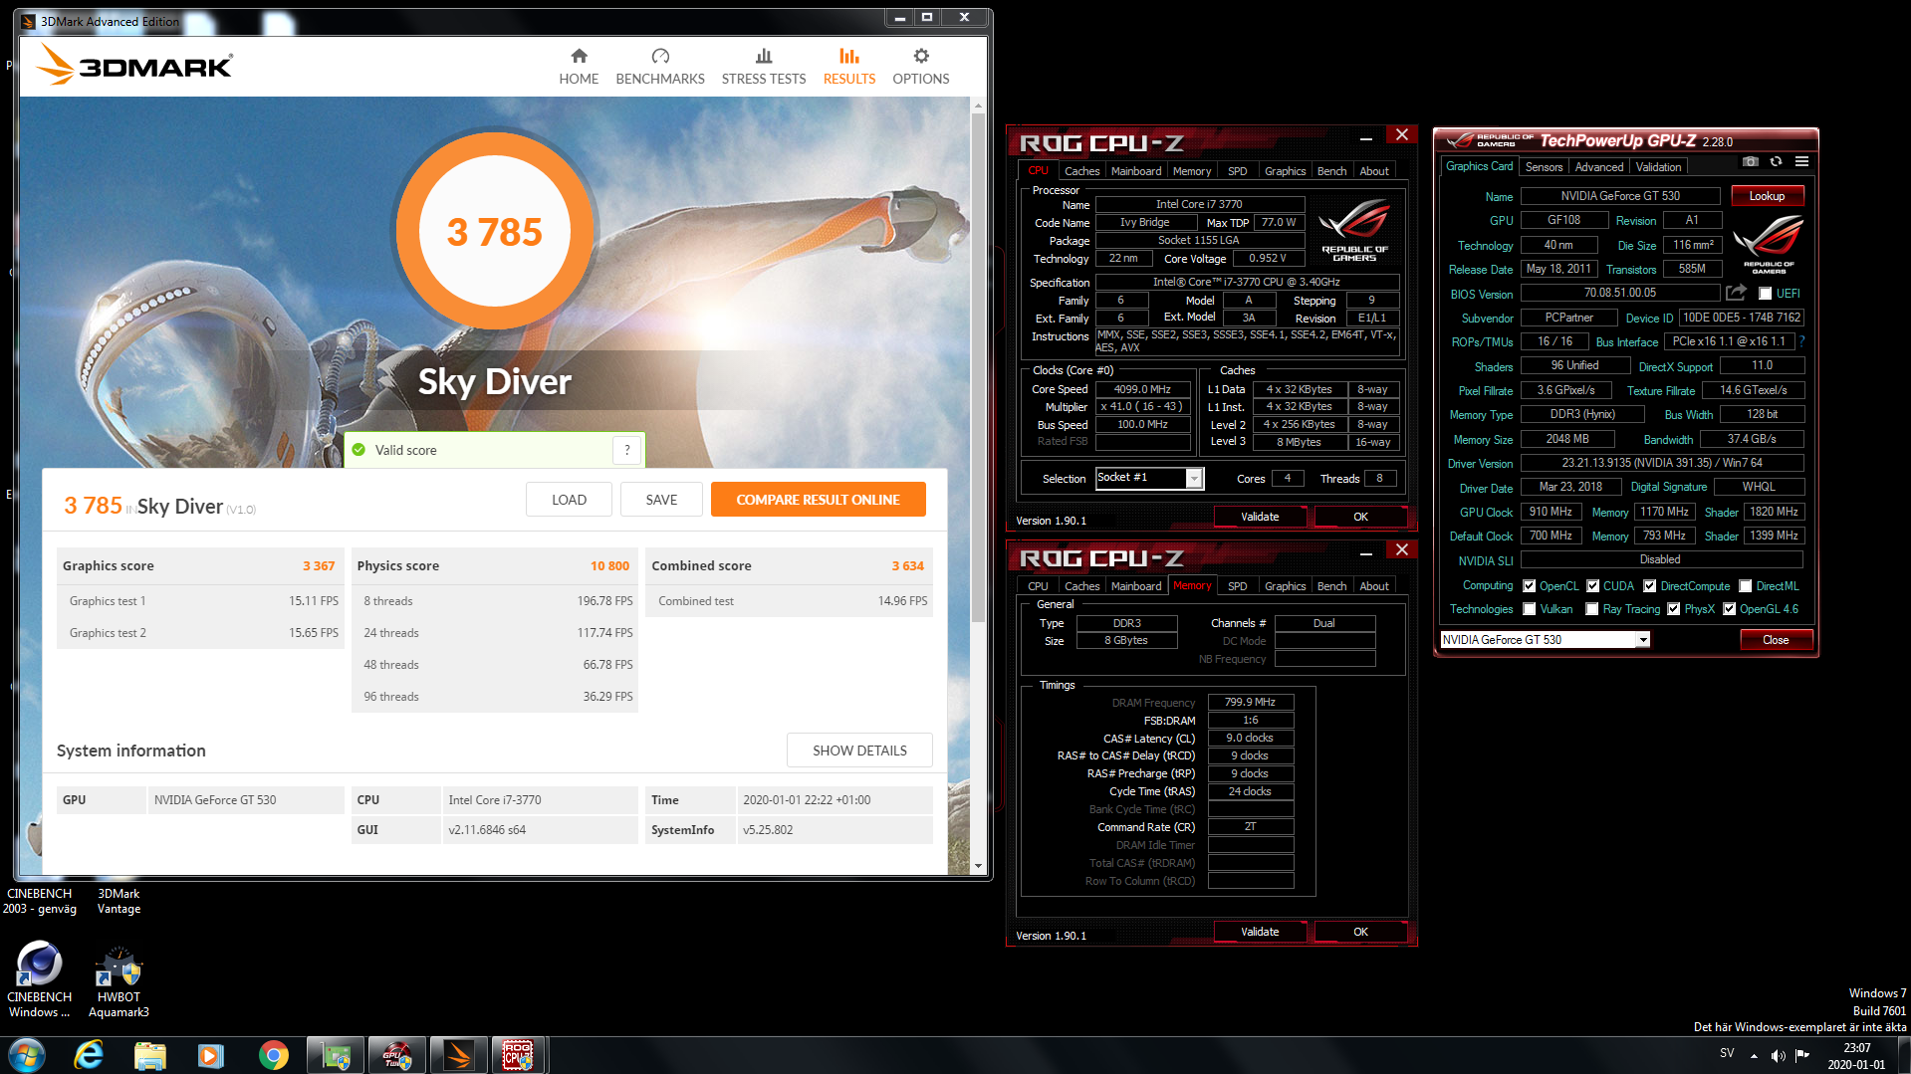Toggle the PhysX checkbox
The width and height of the screenshot is (1911, 1074).
[x=1673, y=609]
